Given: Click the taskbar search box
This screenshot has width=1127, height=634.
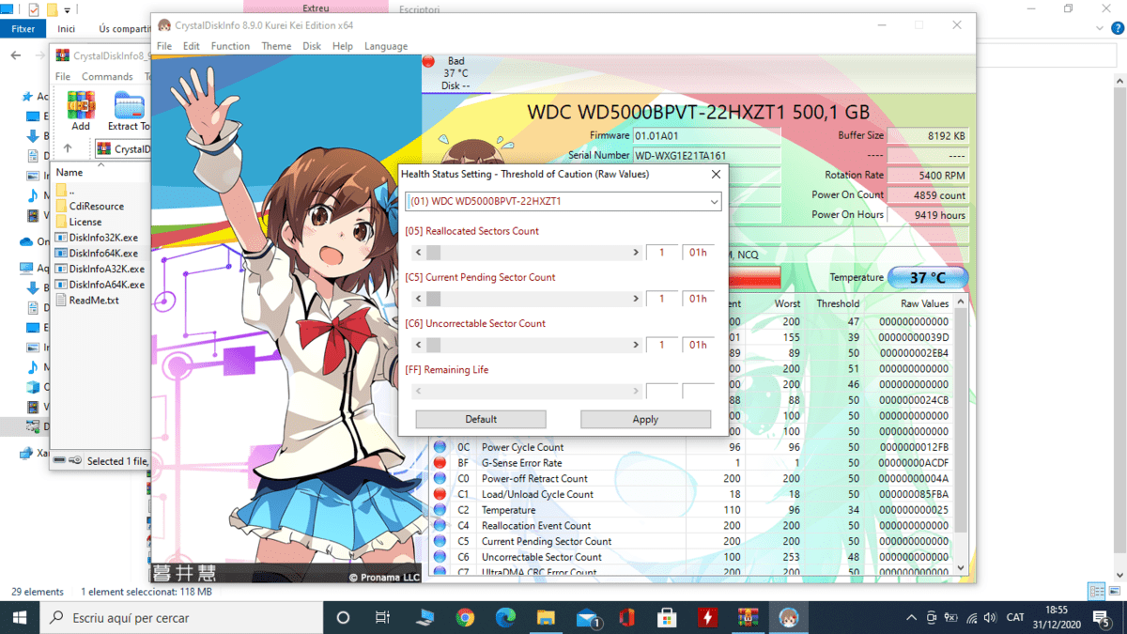Looking at the screenshot, I should click(x=182, y=618).
